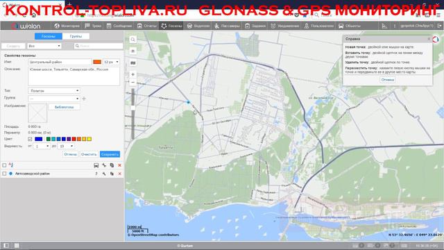Image resolution: width=444 pixels, height=250 pixels.
Task: Toggle the color checkbox
Action: (30, 139)
